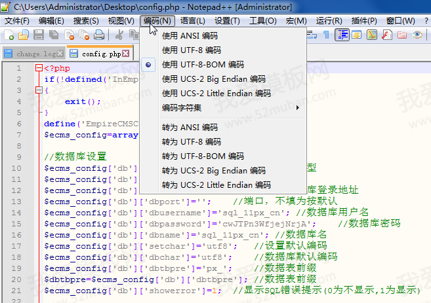Open the 运行(R) menu
Screen dimensions: 431x303
click(x=329, y=21)
